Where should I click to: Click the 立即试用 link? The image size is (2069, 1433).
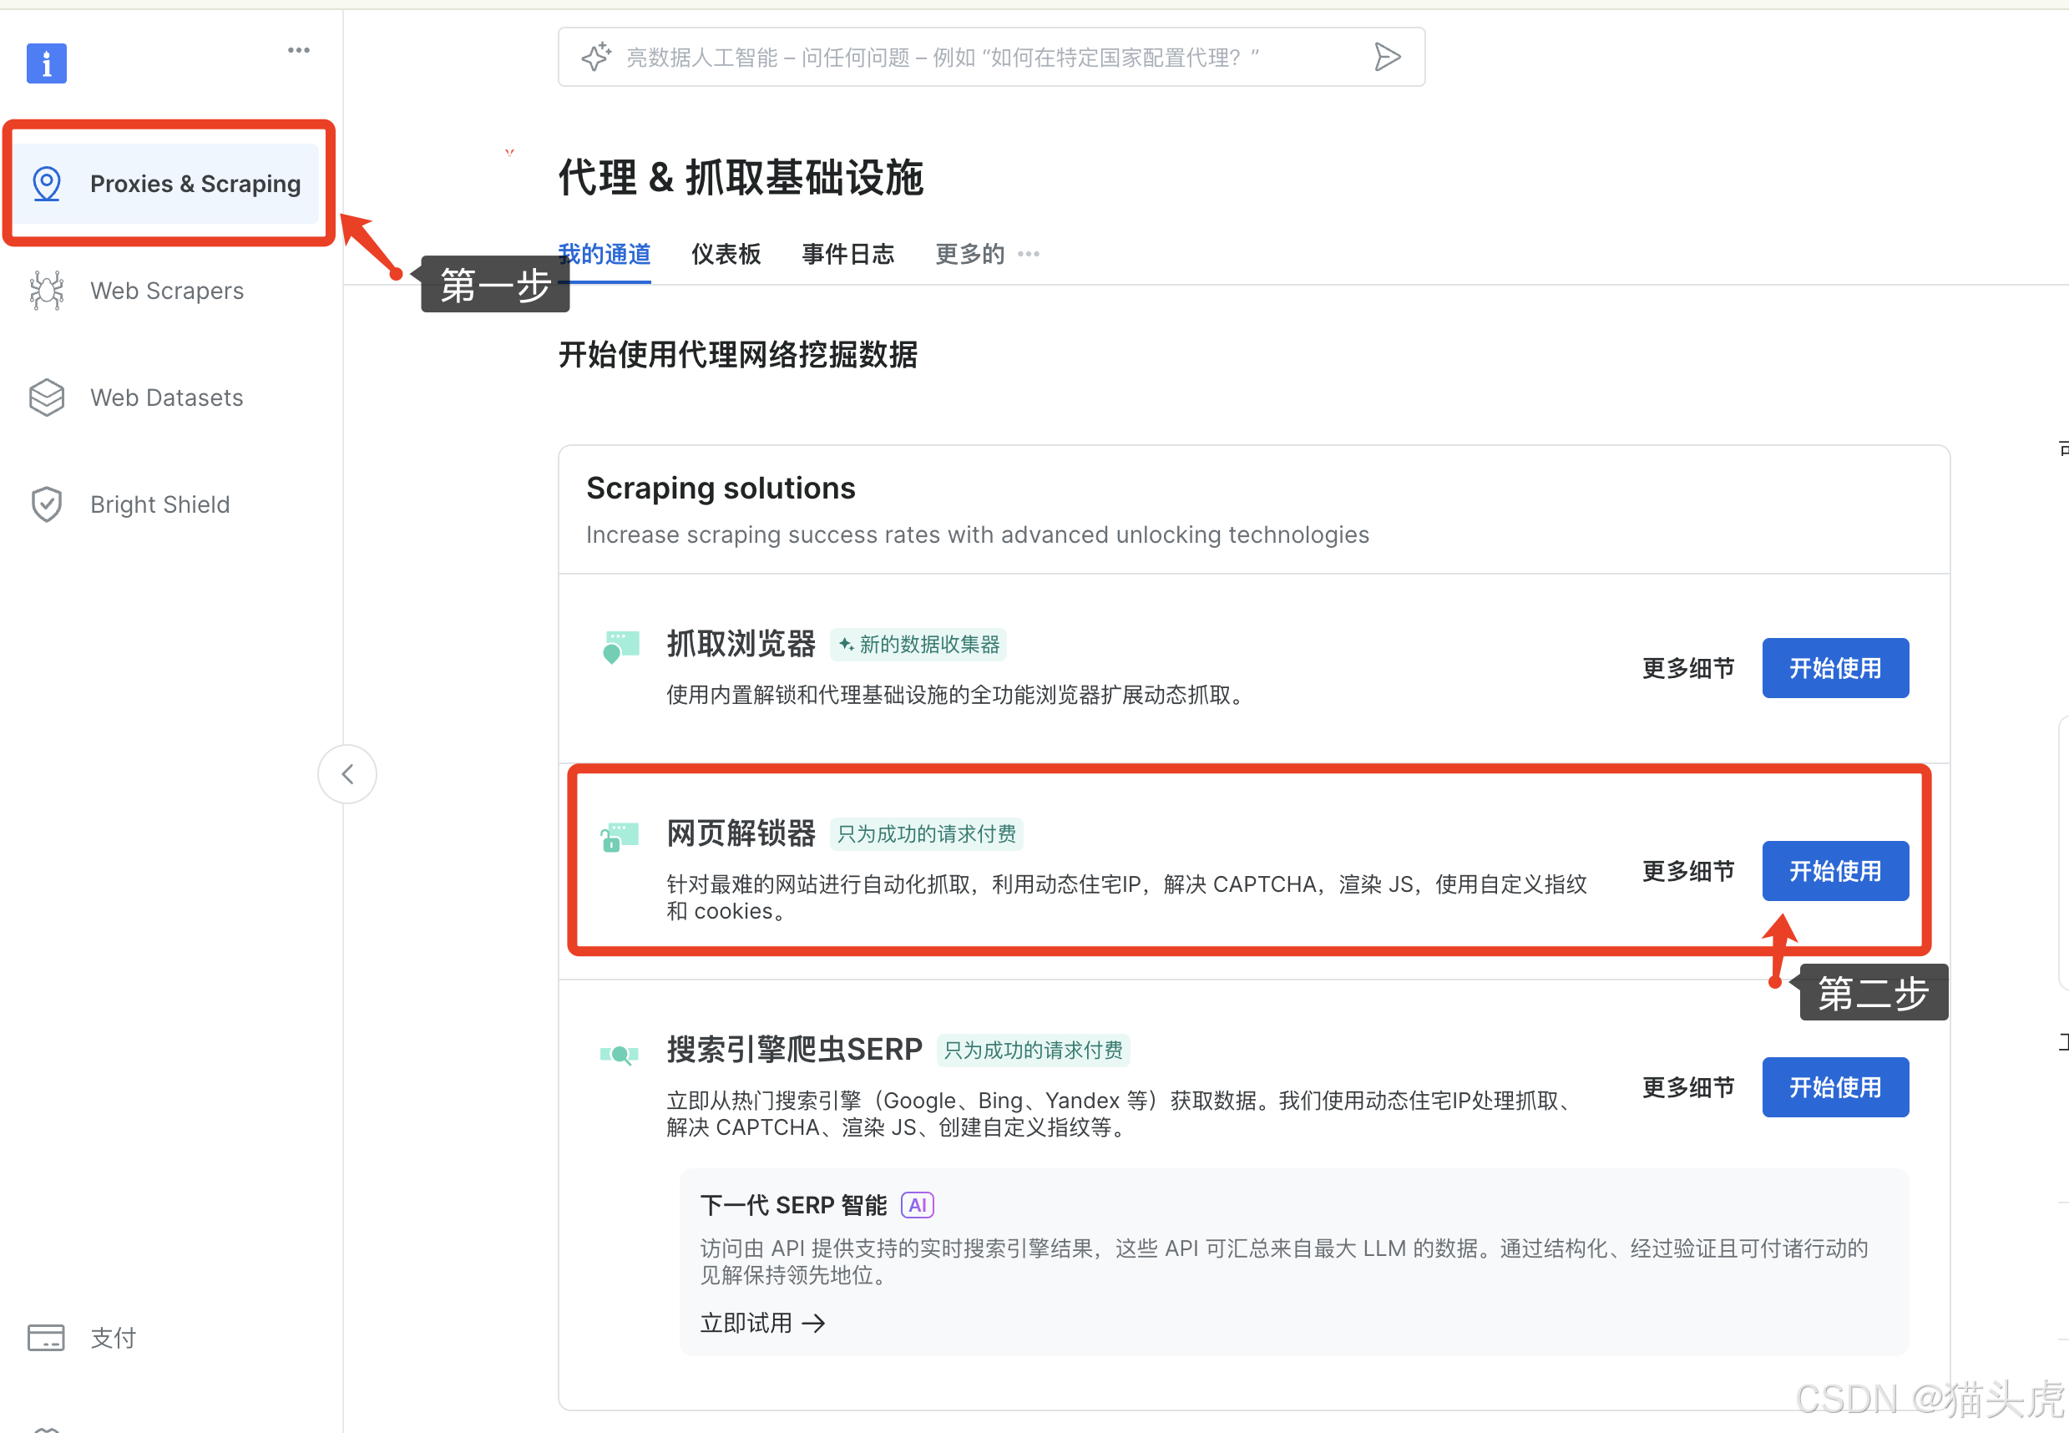[x=761, y=1322]
